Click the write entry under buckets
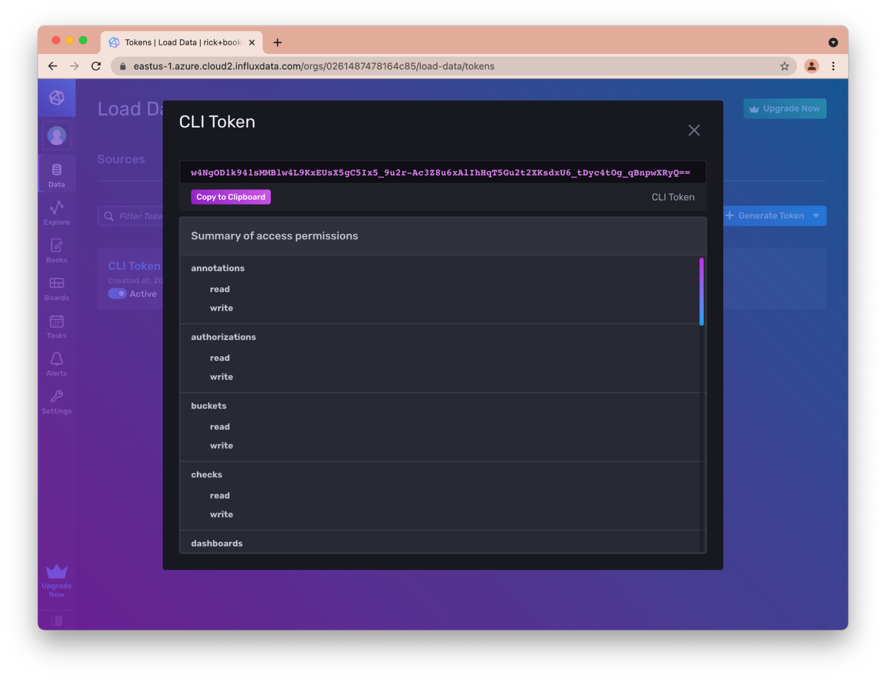886x680 pixels. tap(221, 445)
